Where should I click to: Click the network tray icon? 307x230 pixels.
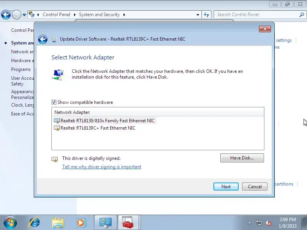259,223
